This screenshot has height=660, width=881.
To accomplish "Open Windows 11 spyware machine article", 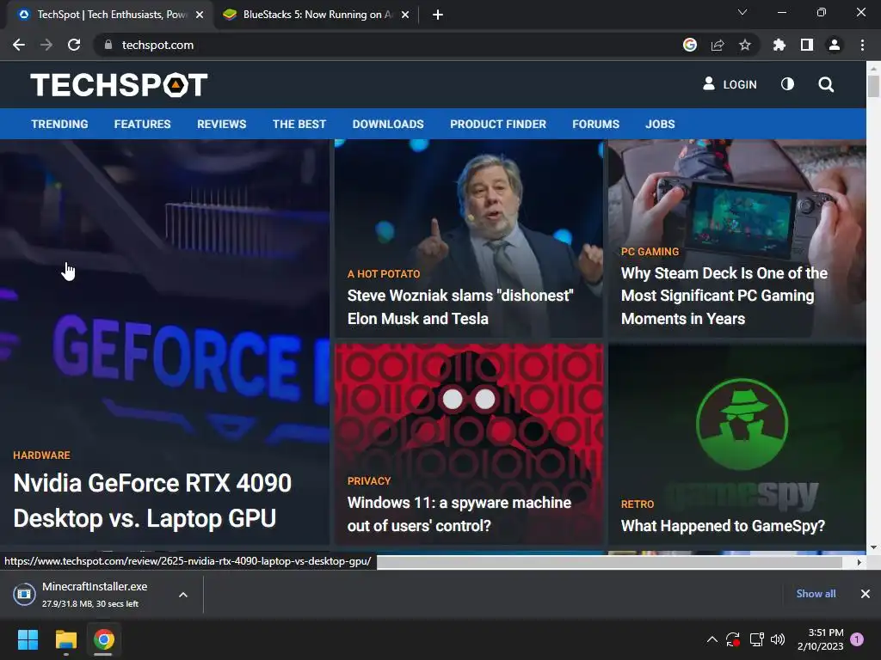I will pos(459,514).
